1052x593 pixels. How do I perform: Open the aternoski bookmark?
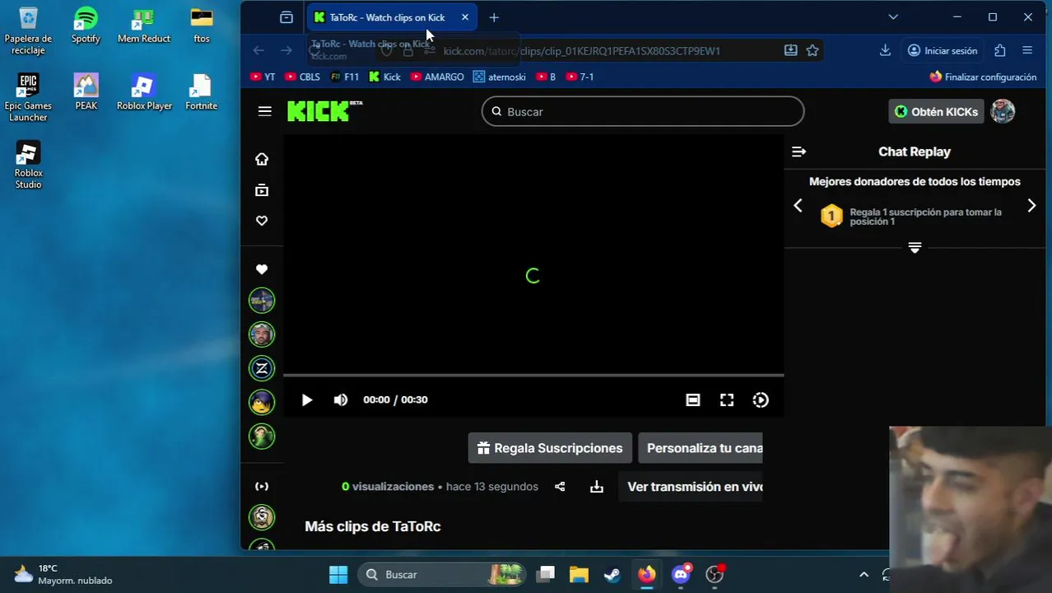pos(500,77)
